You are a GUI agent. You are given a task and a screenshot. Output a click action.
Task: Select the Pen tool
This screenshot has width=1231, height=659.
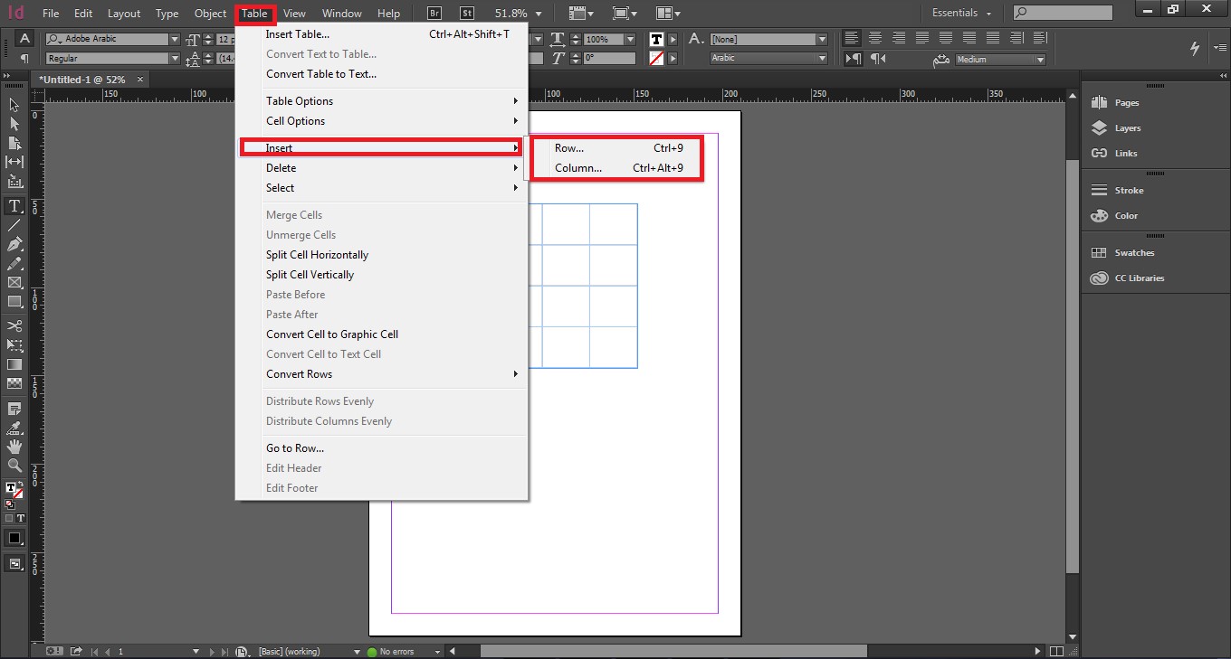tap(14, 244)
